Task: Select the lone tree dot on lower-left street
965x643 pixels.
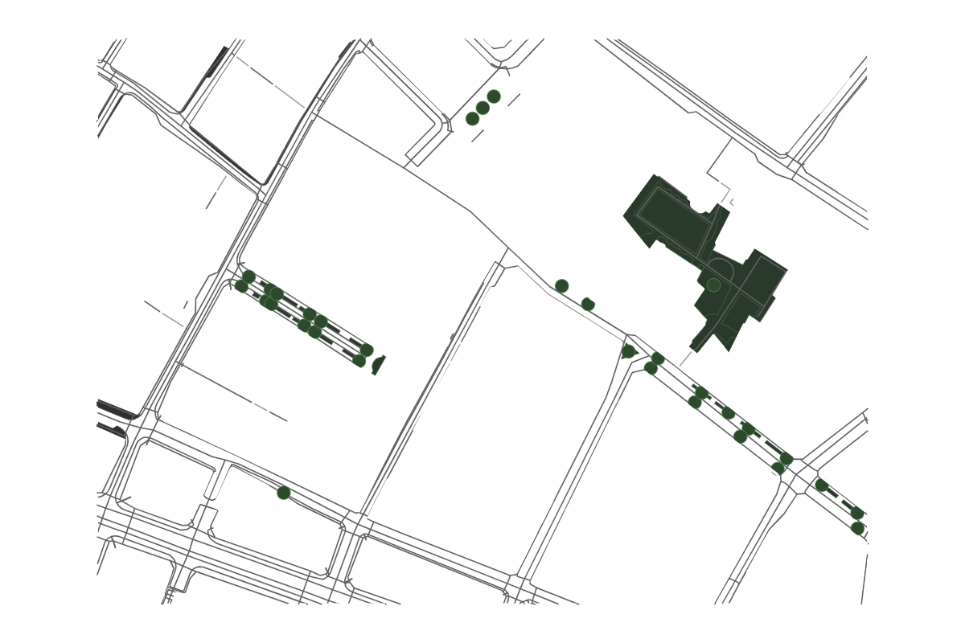Action: point(284,493)
